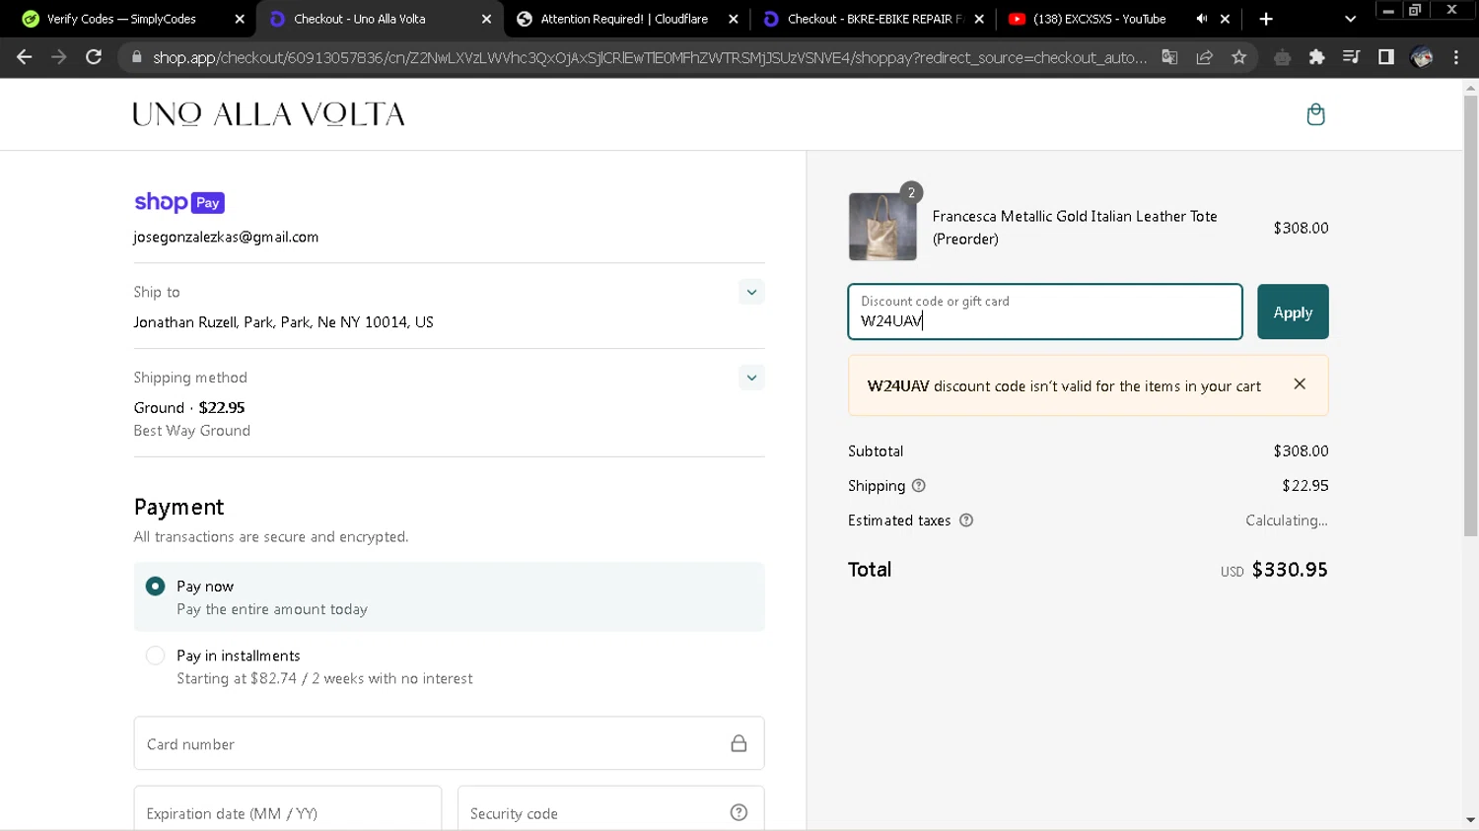The width and height of the screenshot is (1479, 831).
Task: Click the Shop Pay logo
Action: [179, 202]
